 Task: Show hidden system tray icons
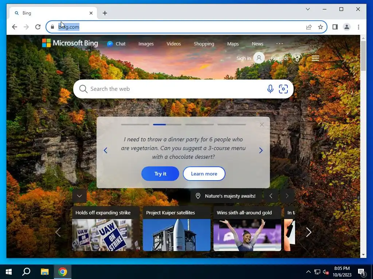[x=308, y=272]
